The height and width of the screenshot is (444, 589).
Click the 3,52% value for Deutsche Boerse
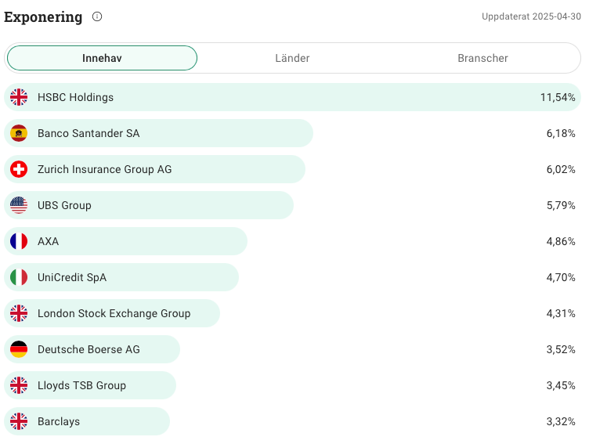[561, 349]
